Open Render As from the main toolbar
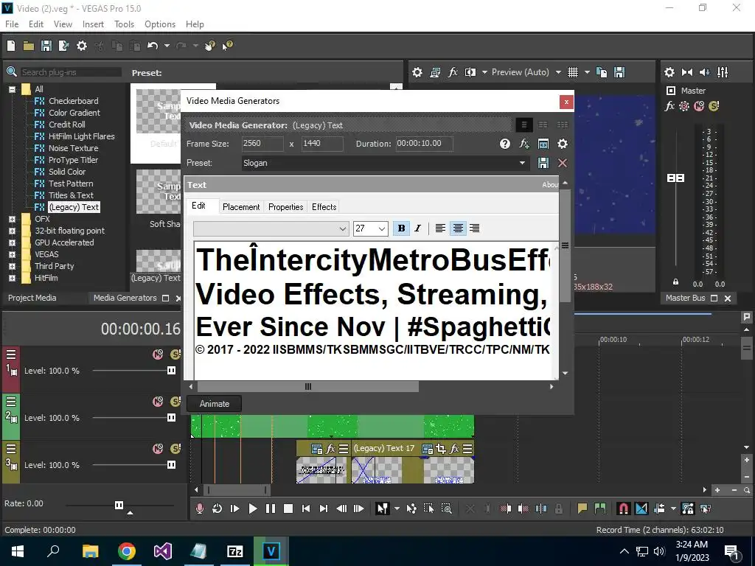 [63, 46]
